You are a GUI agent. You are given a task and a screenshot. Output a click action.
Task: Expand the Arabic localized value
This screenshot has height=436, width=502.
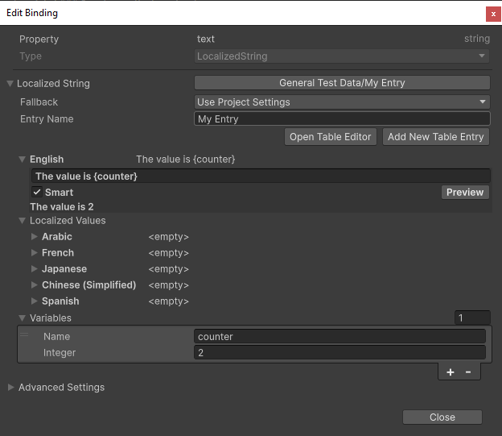[x=35, y=237]
